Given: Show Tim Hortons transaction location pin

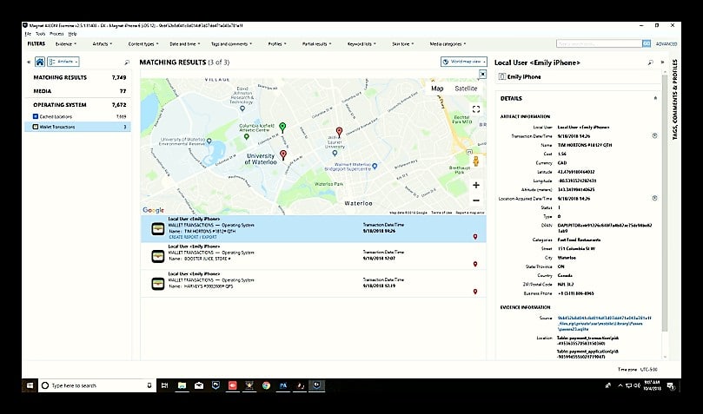Looking at the screenshot, I should coord(475,237).
